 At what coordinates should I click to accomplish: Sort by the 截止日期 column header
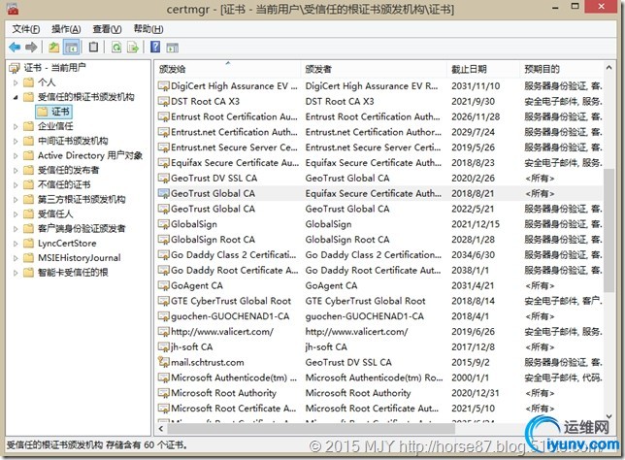point(483,69)
